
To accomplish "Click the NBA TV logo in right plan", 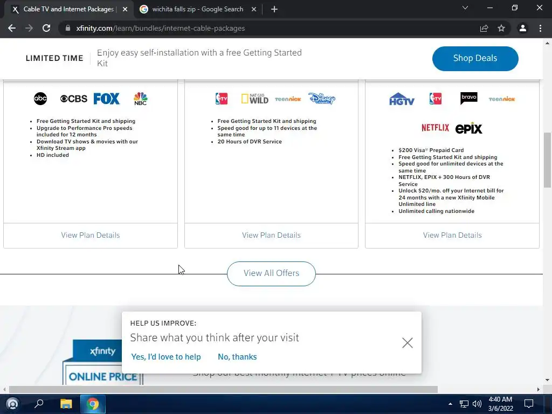I will pyautogui.click(x=436, y=99).
